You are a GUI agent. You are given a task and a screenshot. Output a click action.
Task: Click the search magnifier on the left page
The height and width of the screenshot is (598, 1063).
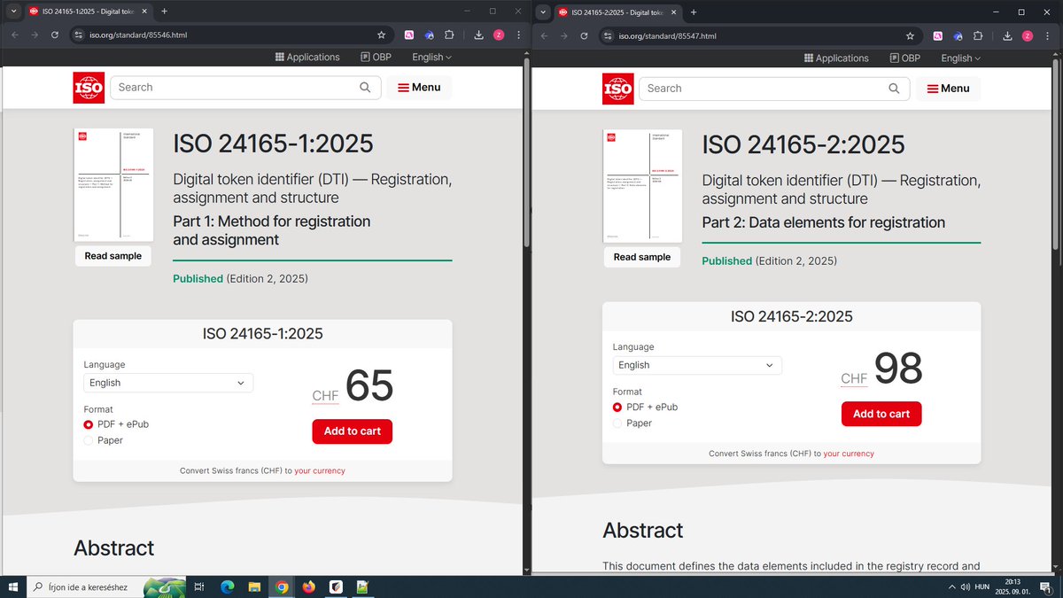coord(366,87)
